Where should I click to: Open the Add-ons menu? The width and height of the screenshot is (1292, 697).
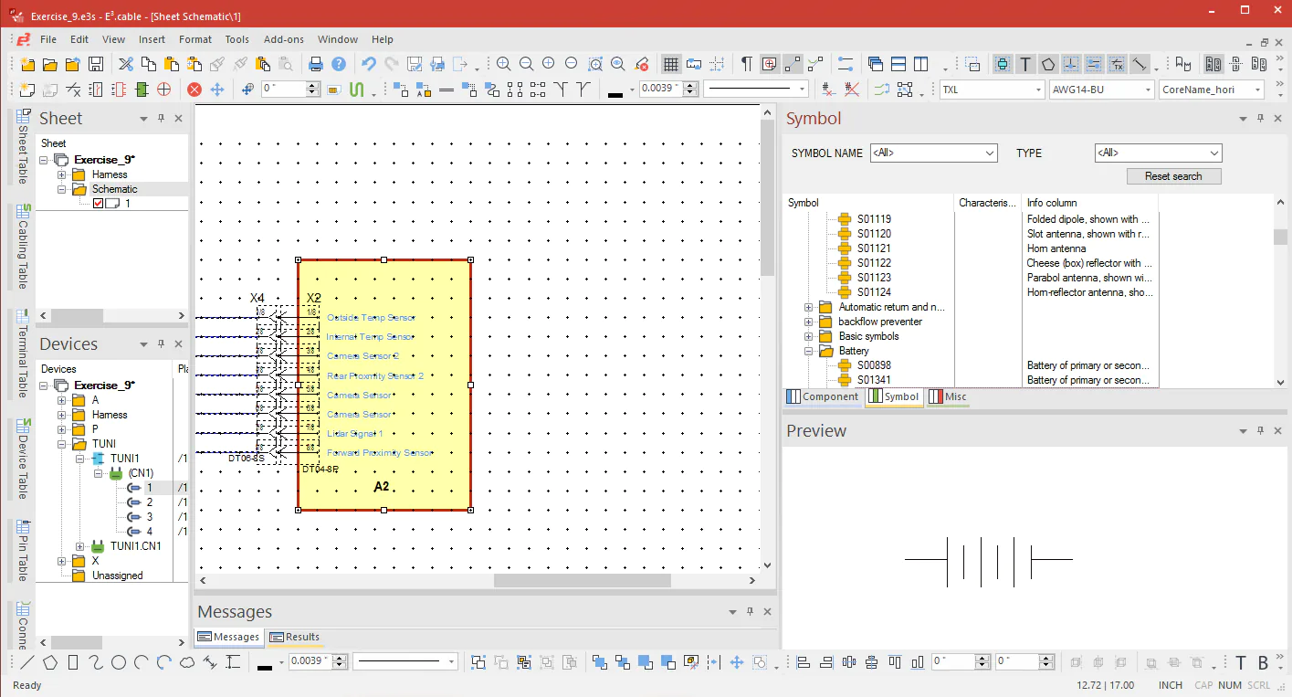click(x=284, y=39)
